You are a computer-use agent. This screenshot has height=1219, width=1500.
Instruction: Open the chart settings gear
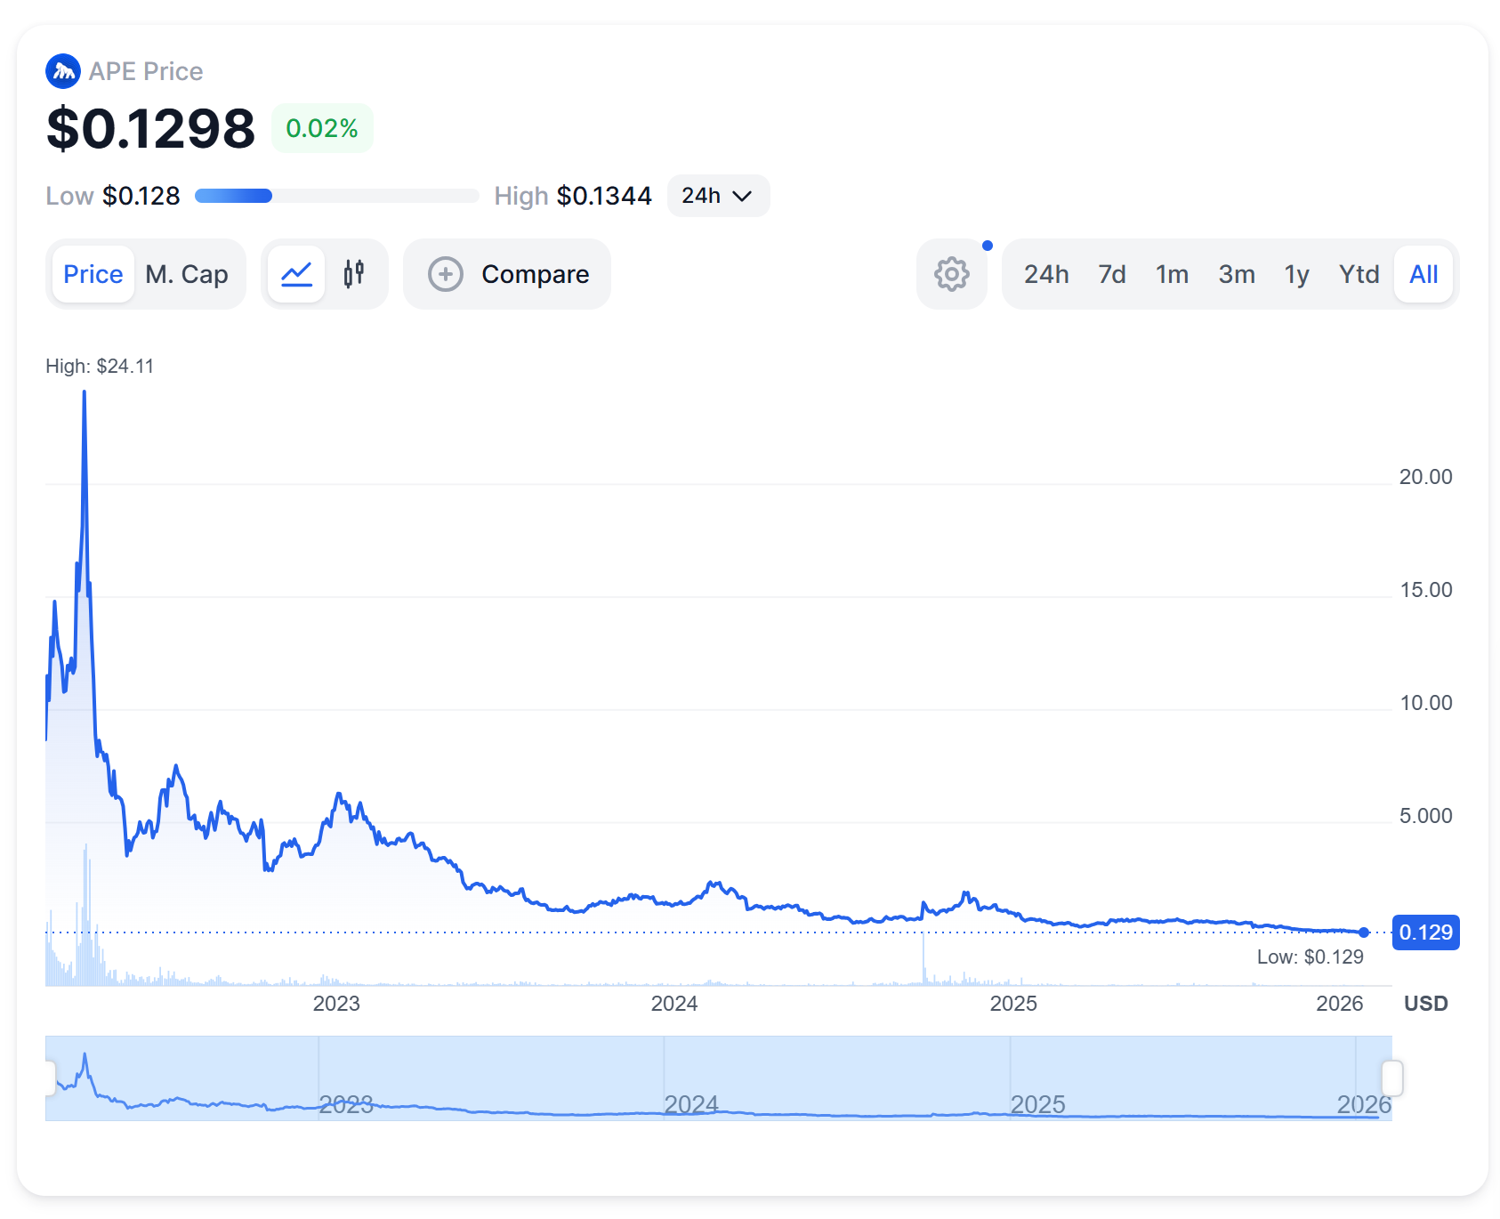[x=951, y=274]
